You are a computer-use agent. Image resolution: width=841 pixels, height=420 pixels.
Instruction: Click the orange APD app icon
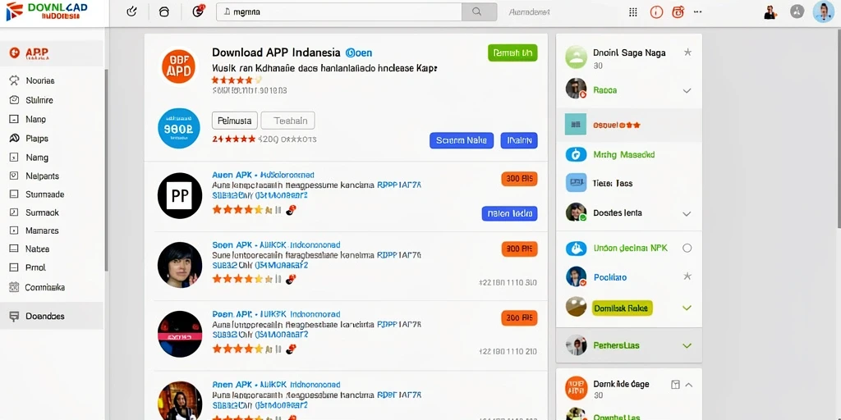(179, 67)
